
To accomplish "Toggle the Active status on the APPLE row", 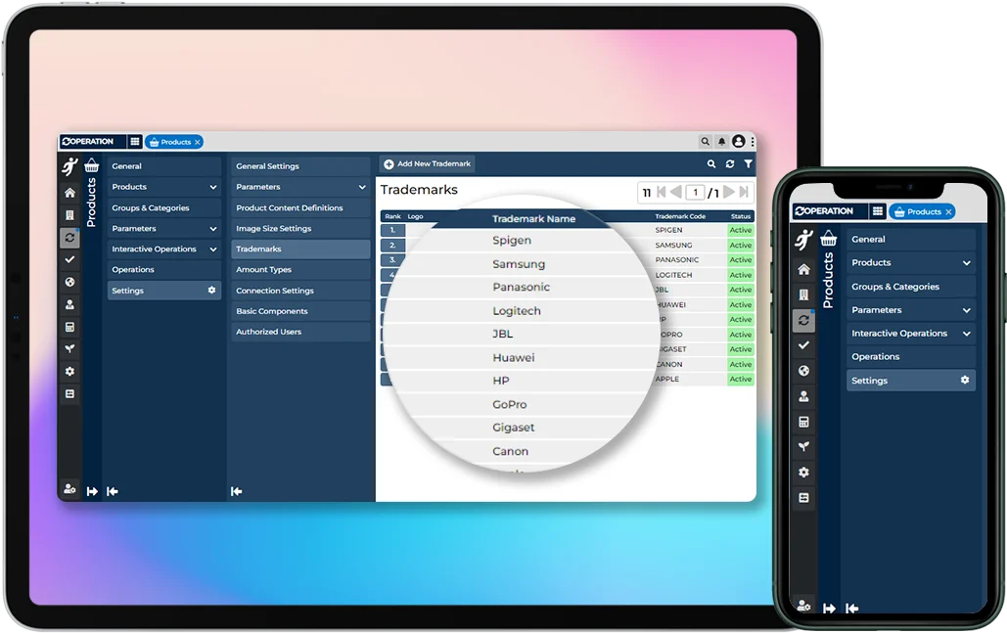I will tap(741, 380).
